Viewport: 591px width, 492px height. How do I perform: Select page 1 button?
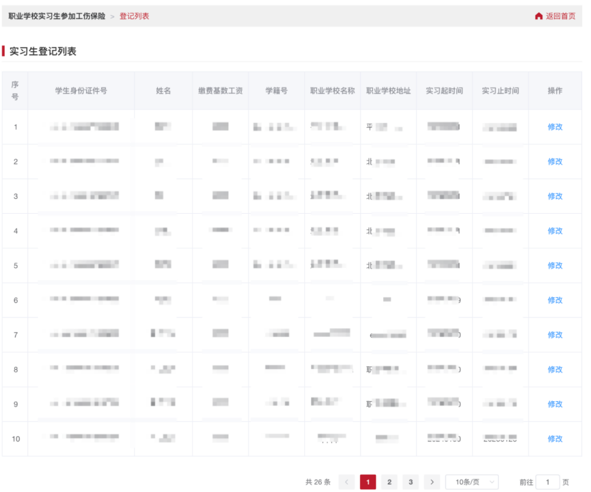pos(368,482)
